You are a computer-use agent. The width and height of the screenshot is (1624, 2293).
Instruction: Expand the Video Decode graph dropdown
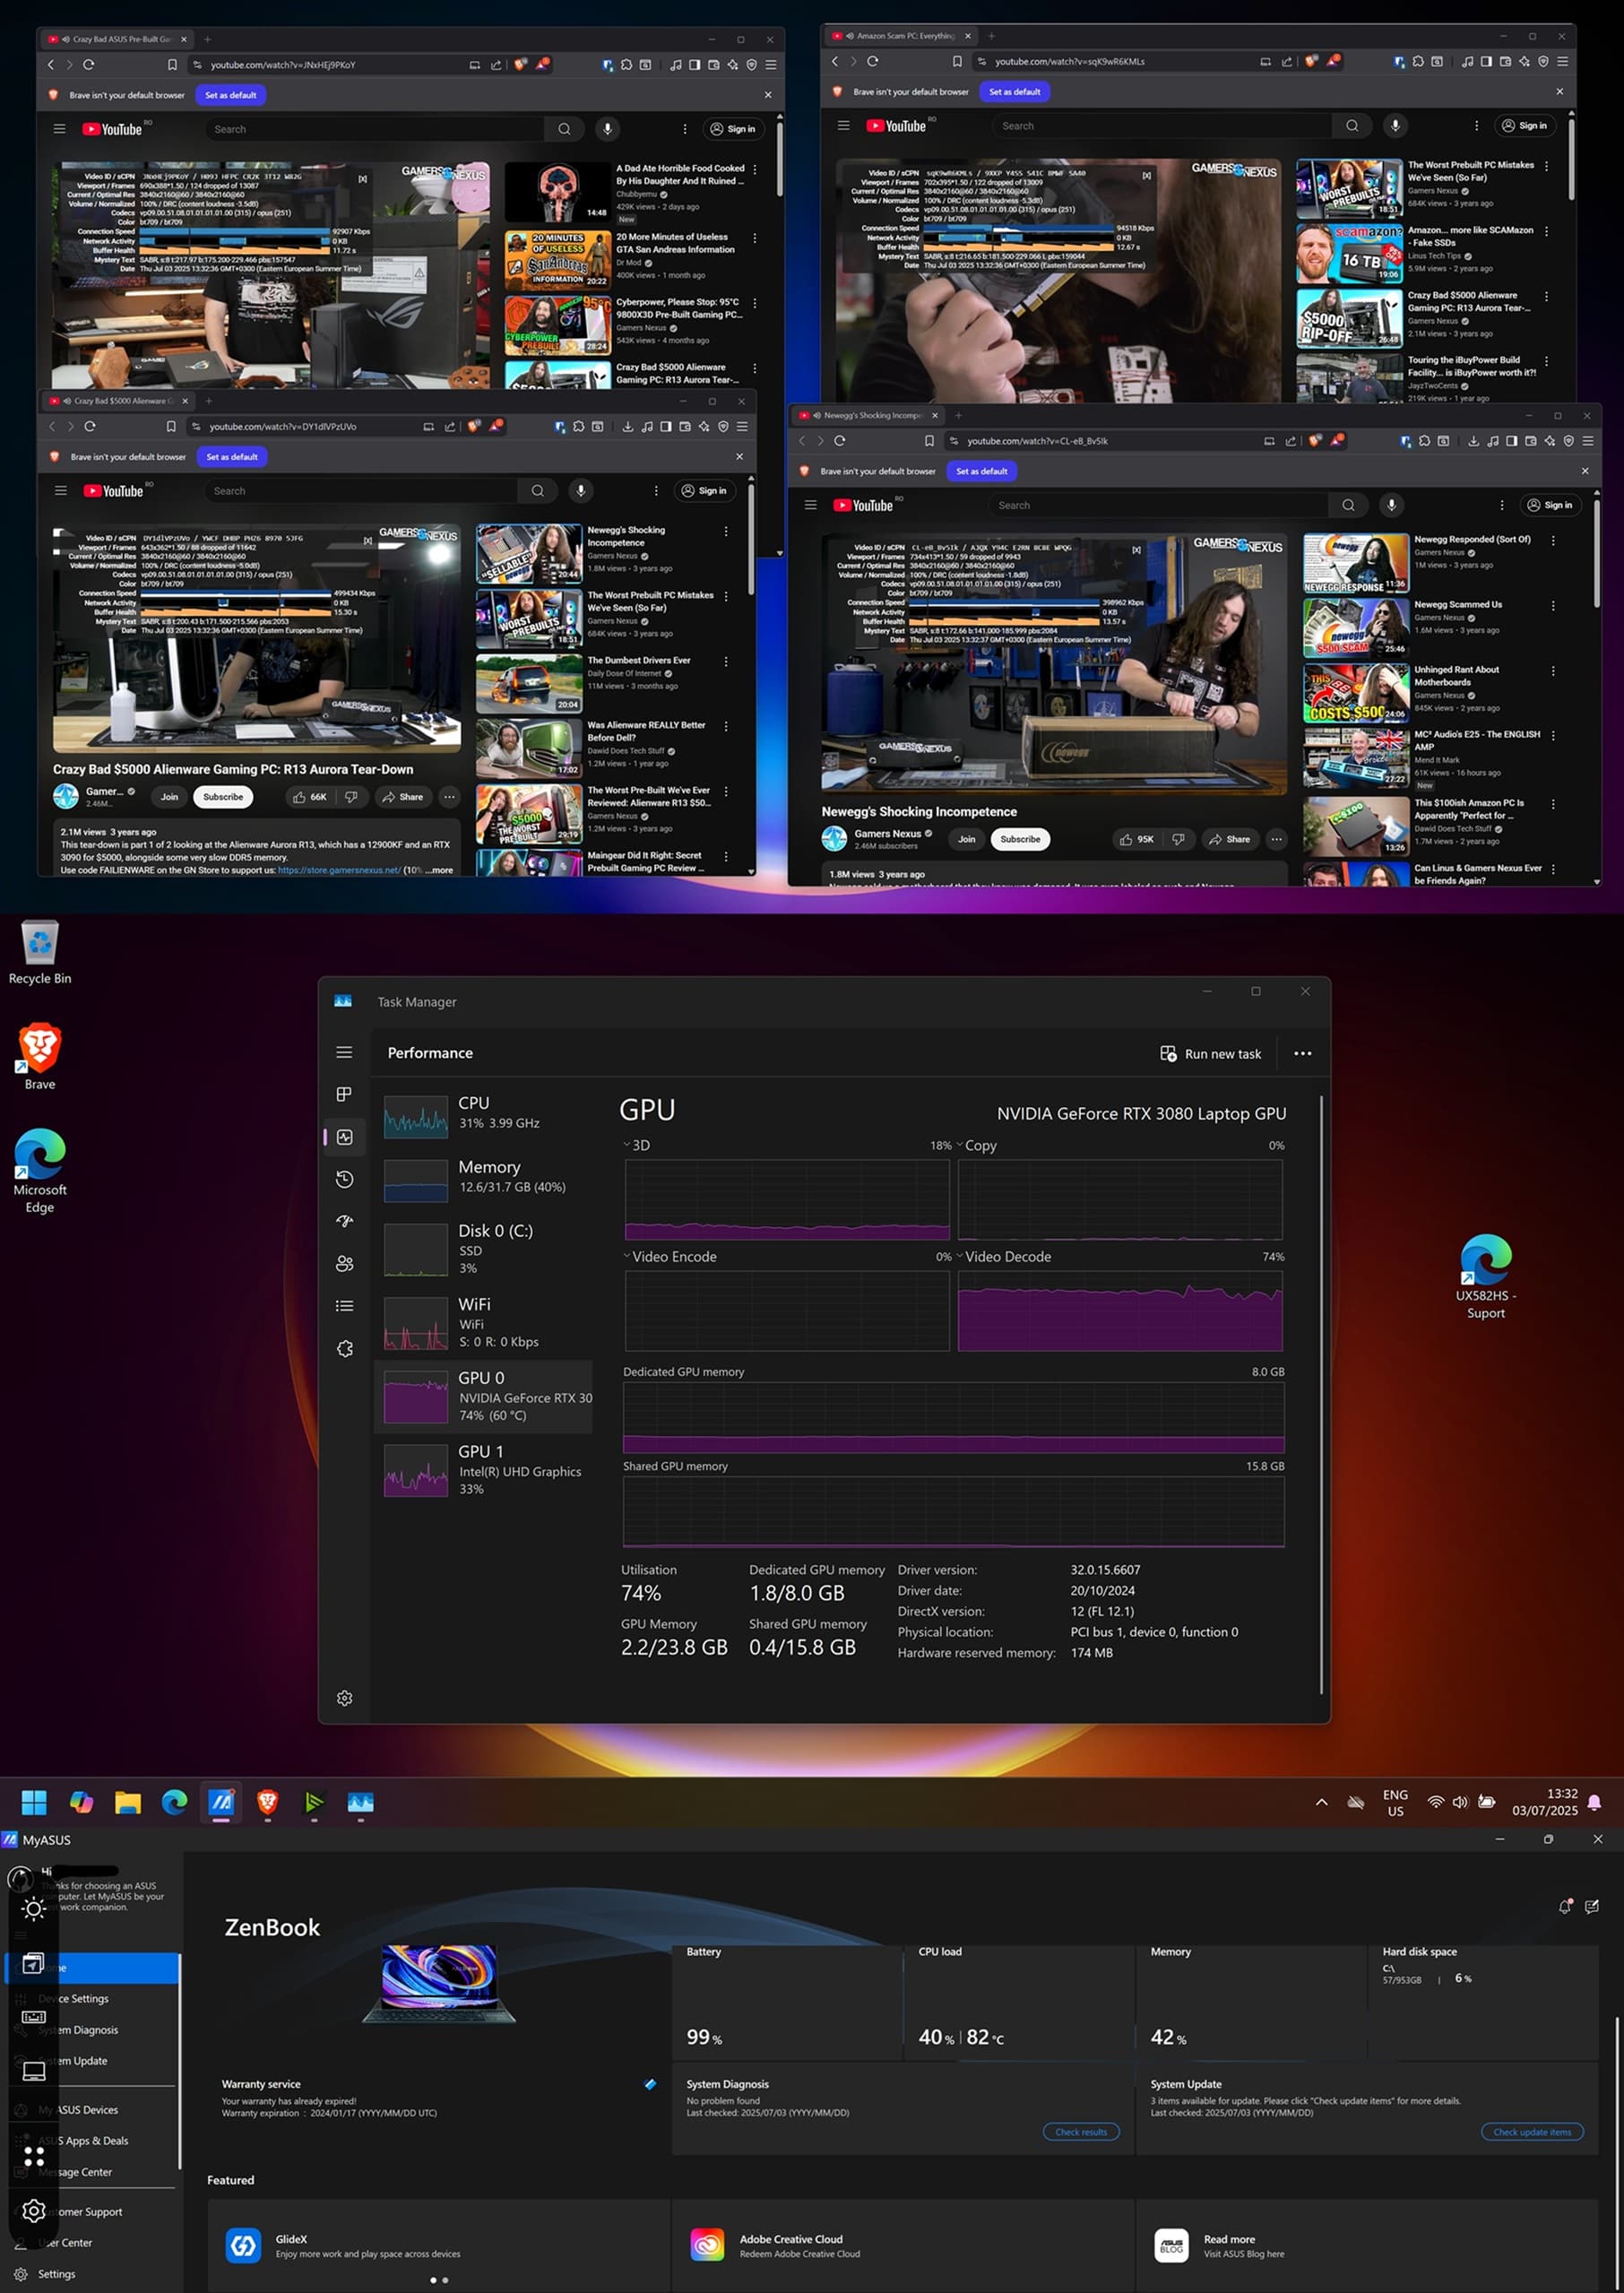tap(960, 1256)
